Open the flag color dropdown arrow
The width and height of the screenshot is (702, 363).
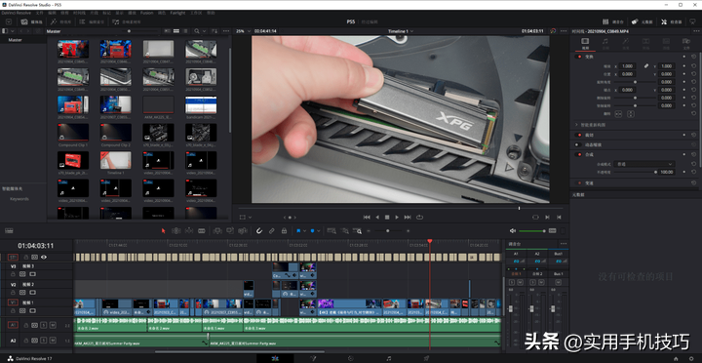coord(304,231)
